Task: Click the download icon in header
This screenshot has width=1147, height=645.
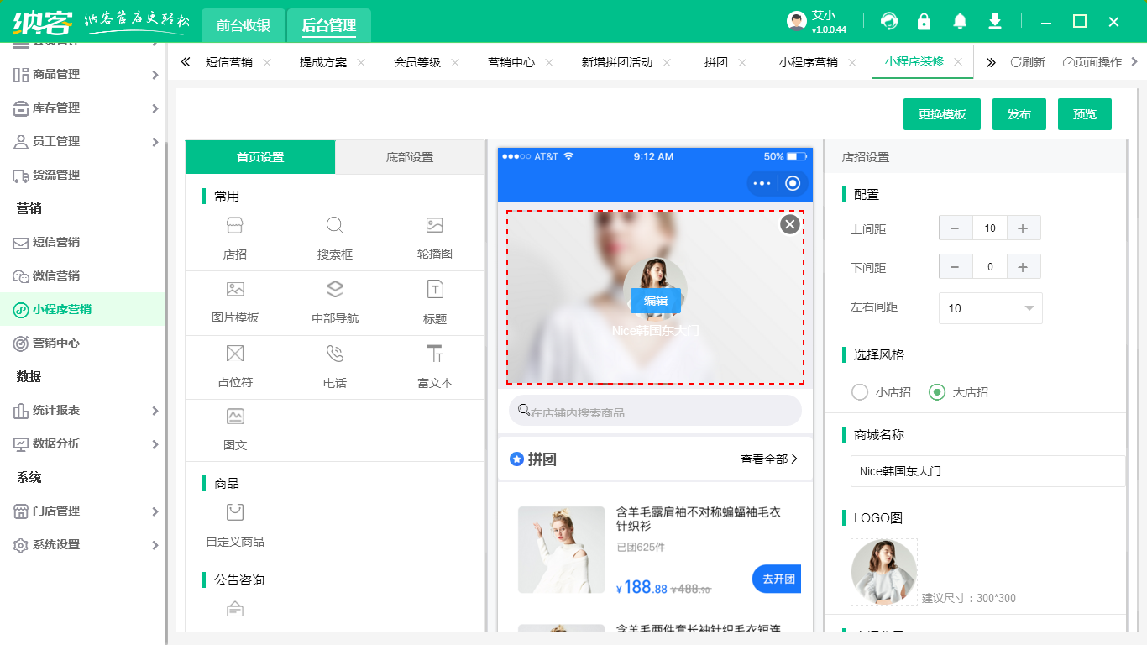Action: pos(995,21)
